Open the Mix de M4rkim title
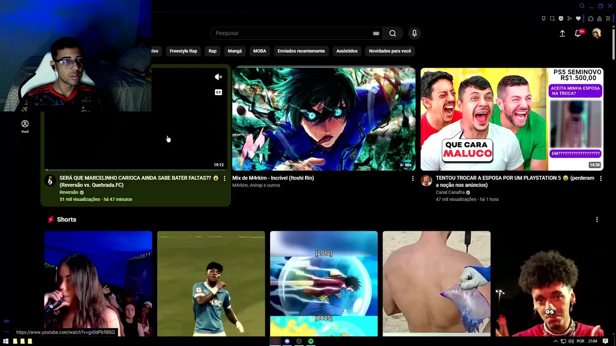Image resolution: width=616 pixels, height=346 pixels. [x=273, y=178]
